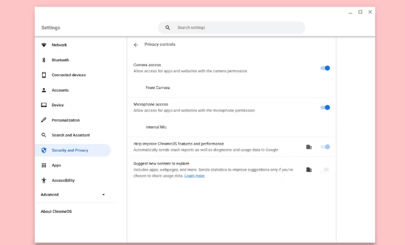
Task: Go back using the Privacy controls arrow
Action: click(x=136, y=45)
